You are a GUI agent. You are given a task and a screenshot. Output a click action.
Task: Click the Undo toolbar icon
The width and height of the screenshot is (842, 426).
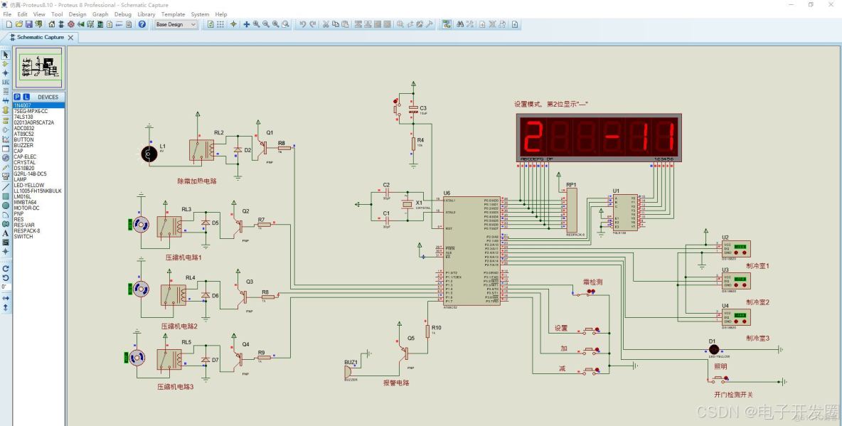coord(303,25)
